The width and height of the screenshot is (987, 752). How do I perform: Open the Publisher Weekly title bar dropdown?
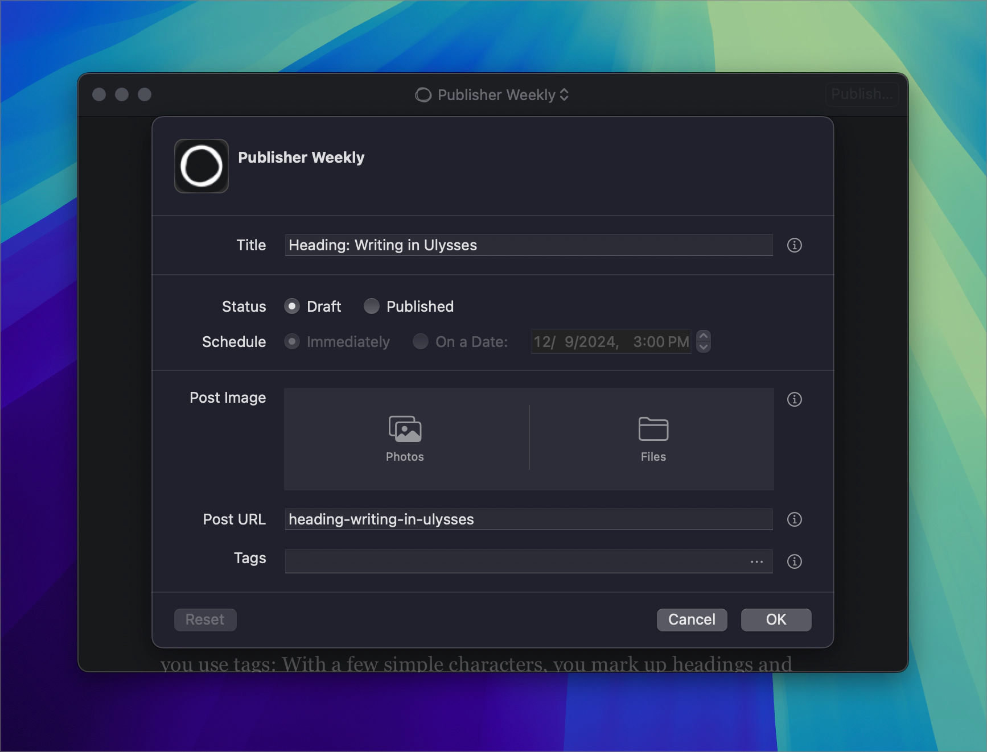[x=492, y=95]
